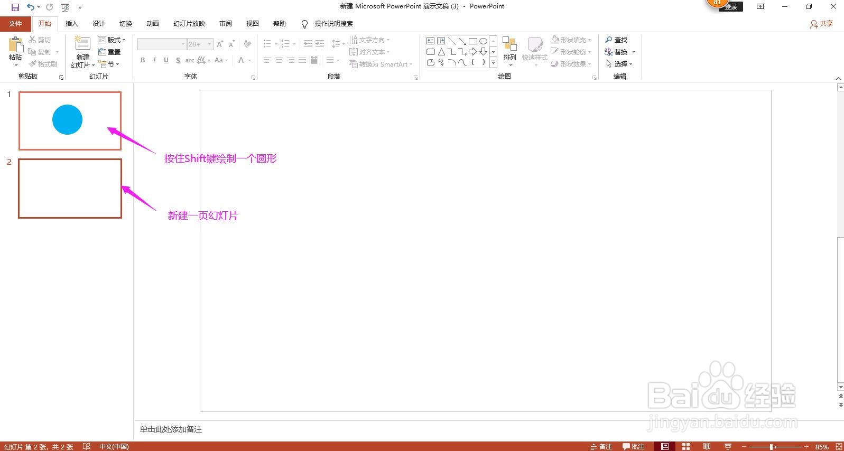Click the Undo arrow icon
The image size is (844, 451).
click(x=31, y=7)
